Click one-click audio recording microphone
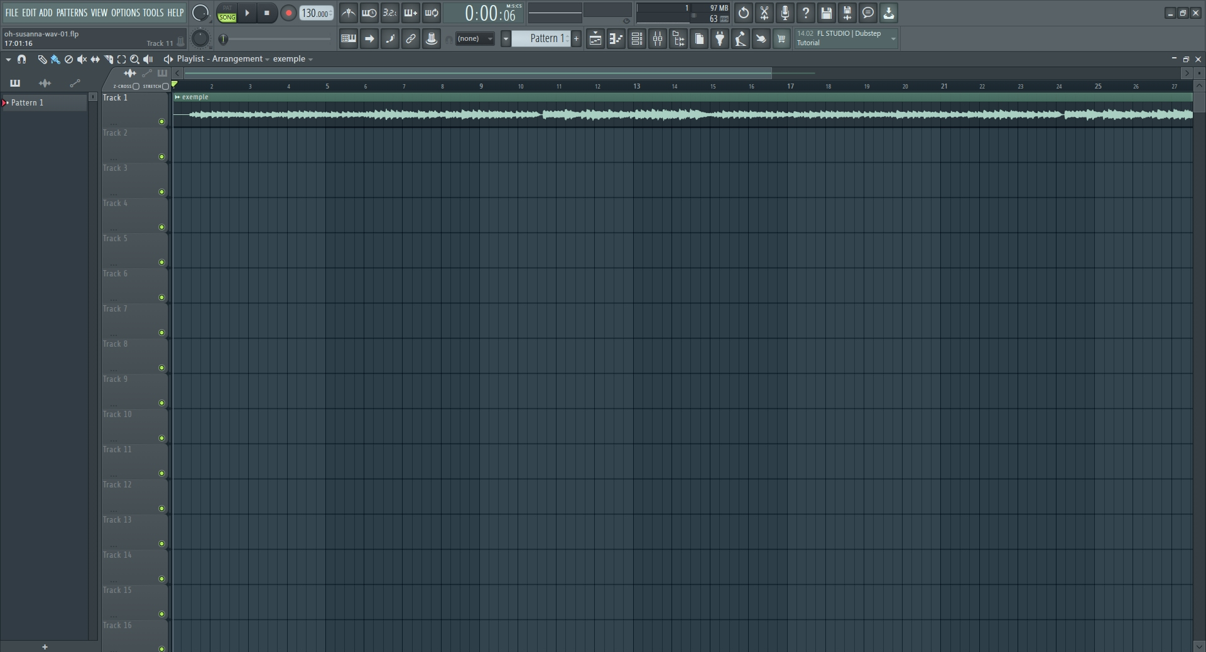The image size is (1206, 652). pos(785,13)
